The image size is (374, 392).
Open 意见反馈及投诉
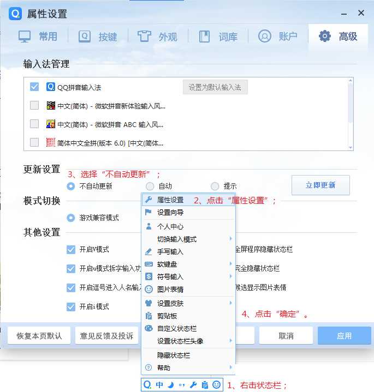pos(106,335)
